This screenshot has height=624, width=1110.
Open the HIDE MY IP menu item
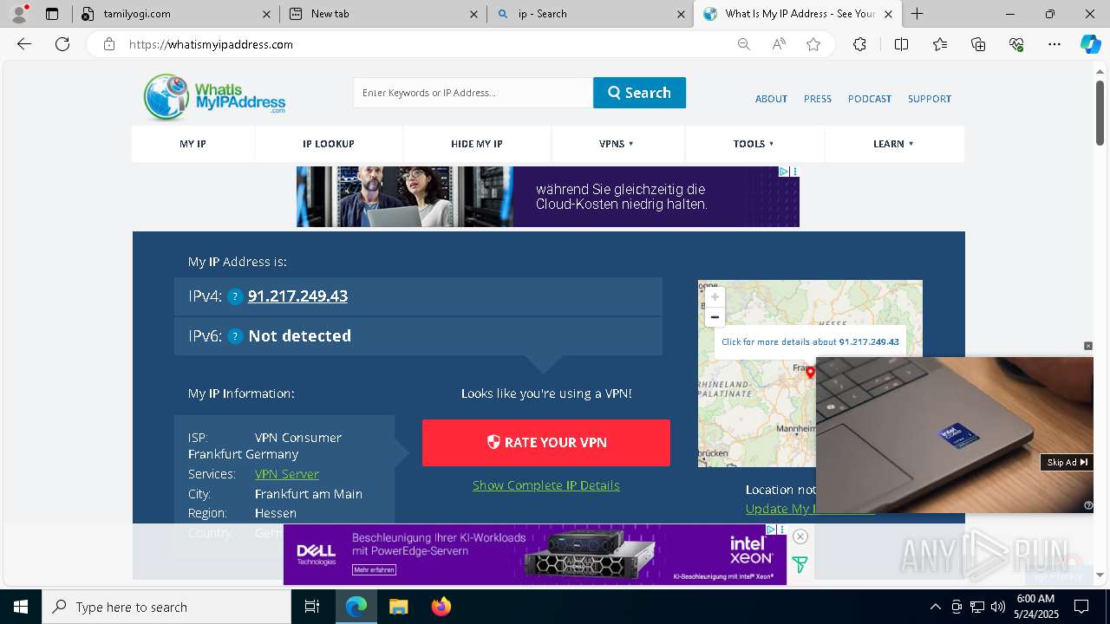coord(477,144)
